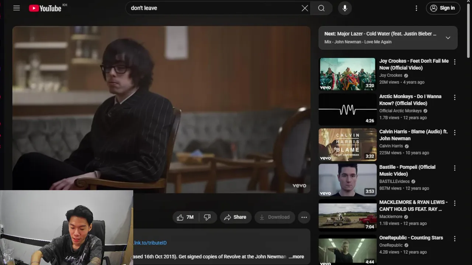Open Macklemore channel name
This screenshot has width=472, height=265.
pos(391,217)
